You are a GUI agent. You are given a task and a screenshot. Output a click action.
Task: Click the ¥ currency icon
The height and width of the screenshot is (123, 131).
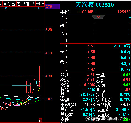[62, 17]
